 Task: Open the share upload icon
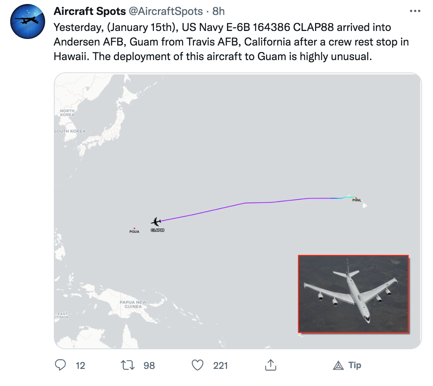coord(271,365)
